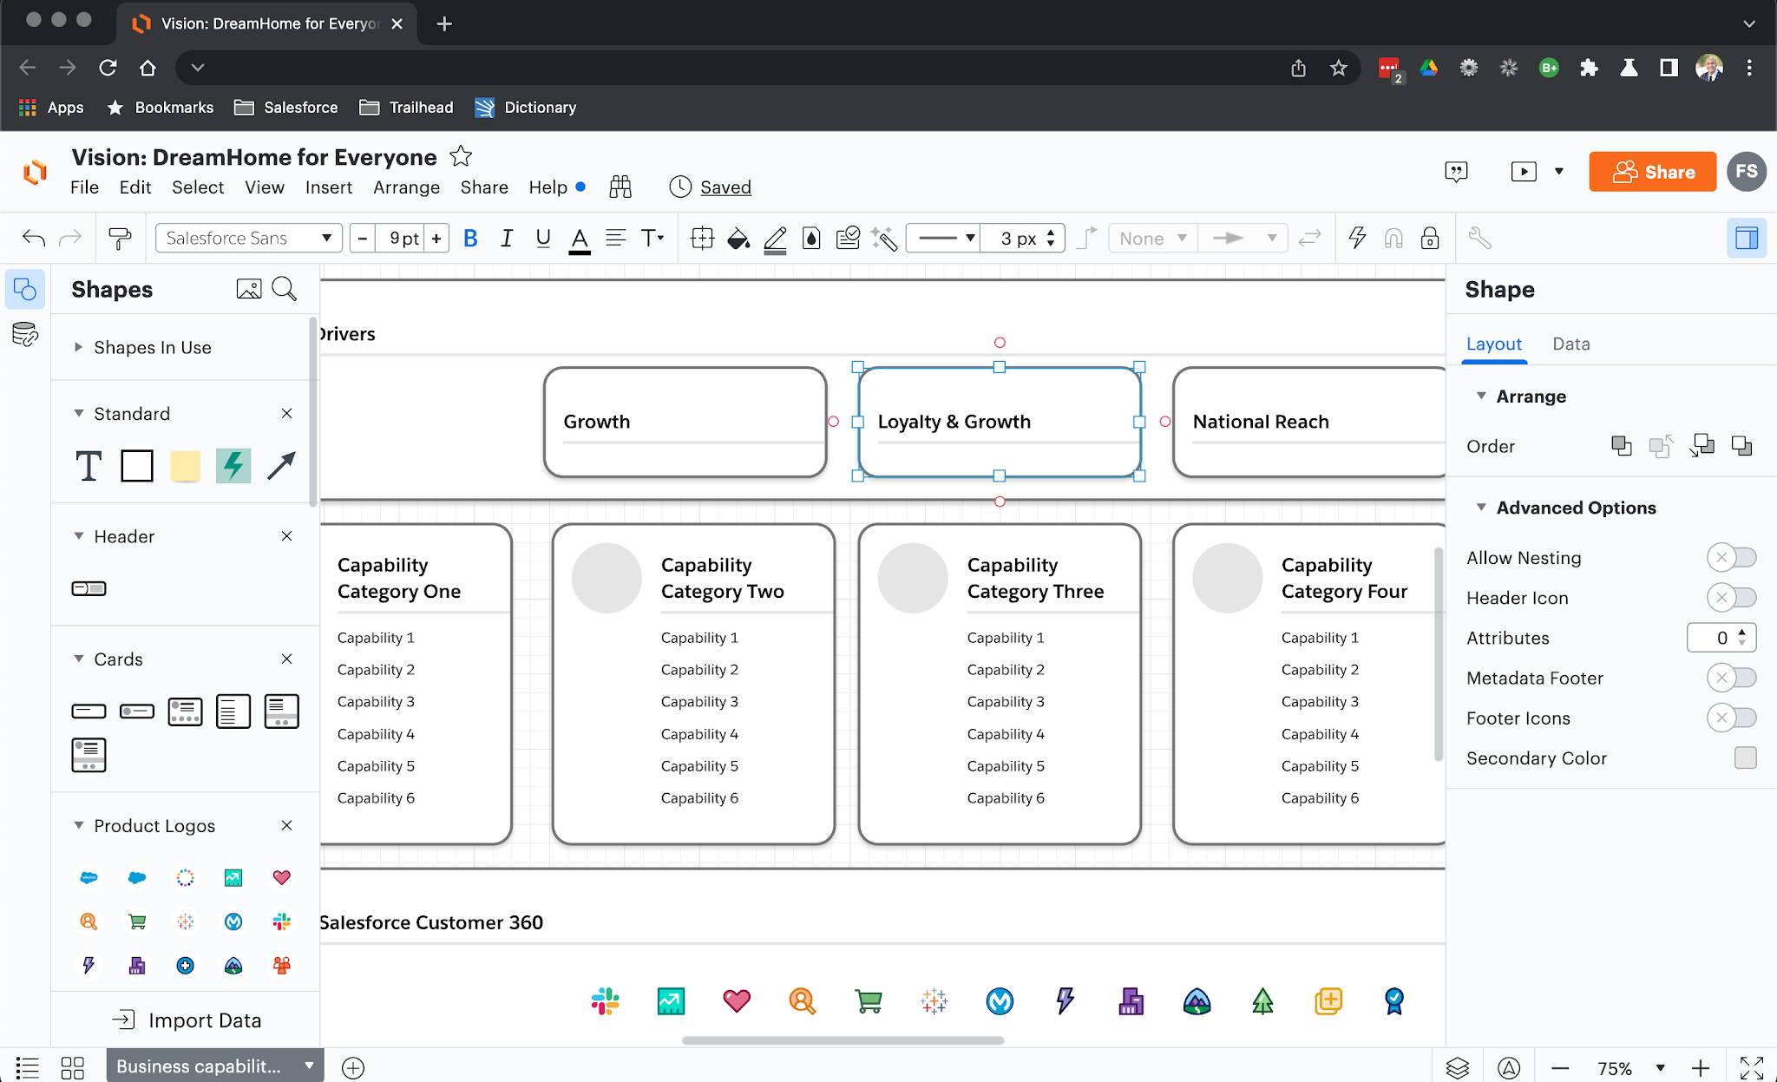
Task: Add a new page with plus
Action: (x=353, y=1067)
